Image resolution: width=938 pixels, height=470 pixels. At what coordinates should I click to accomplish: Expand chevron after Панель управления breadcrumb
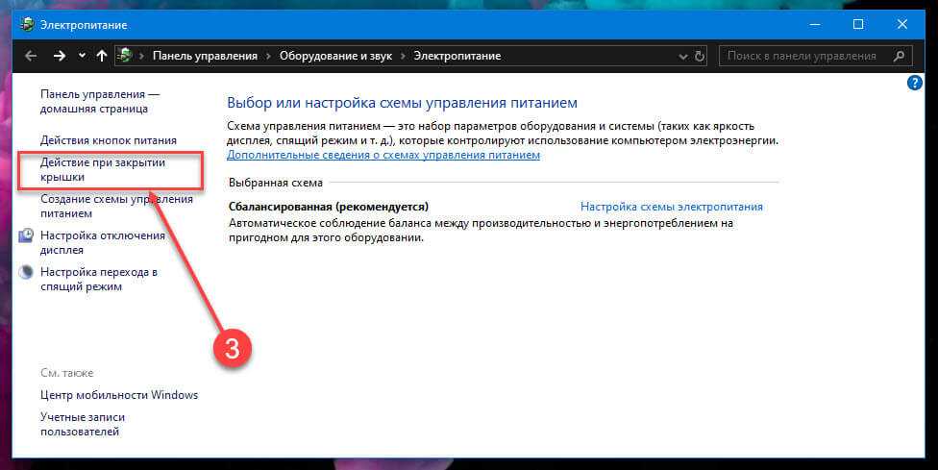[268, 56]
